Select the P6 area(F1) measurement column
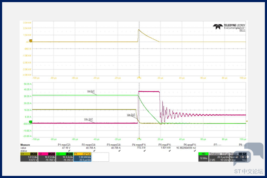This screenshot has width=267, height=178. (190, 145)
